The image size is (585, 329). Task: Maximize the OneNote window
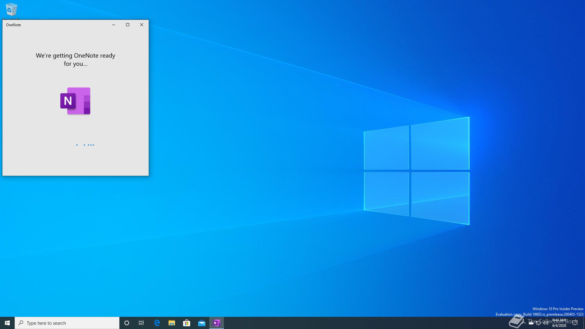pos(128,25)
